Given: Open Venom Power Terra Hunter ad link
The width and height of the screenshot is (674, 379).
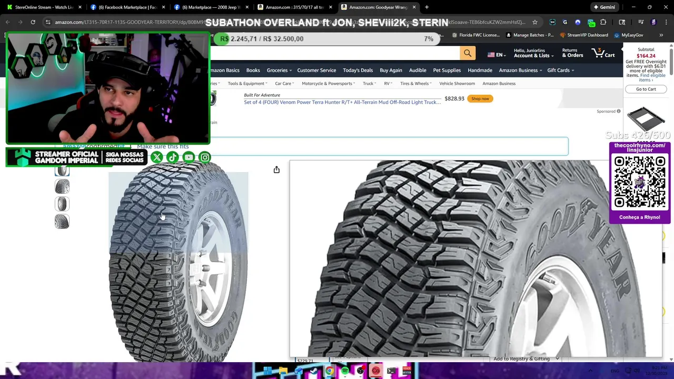Looking at the screenshot, I should point(342,102).
